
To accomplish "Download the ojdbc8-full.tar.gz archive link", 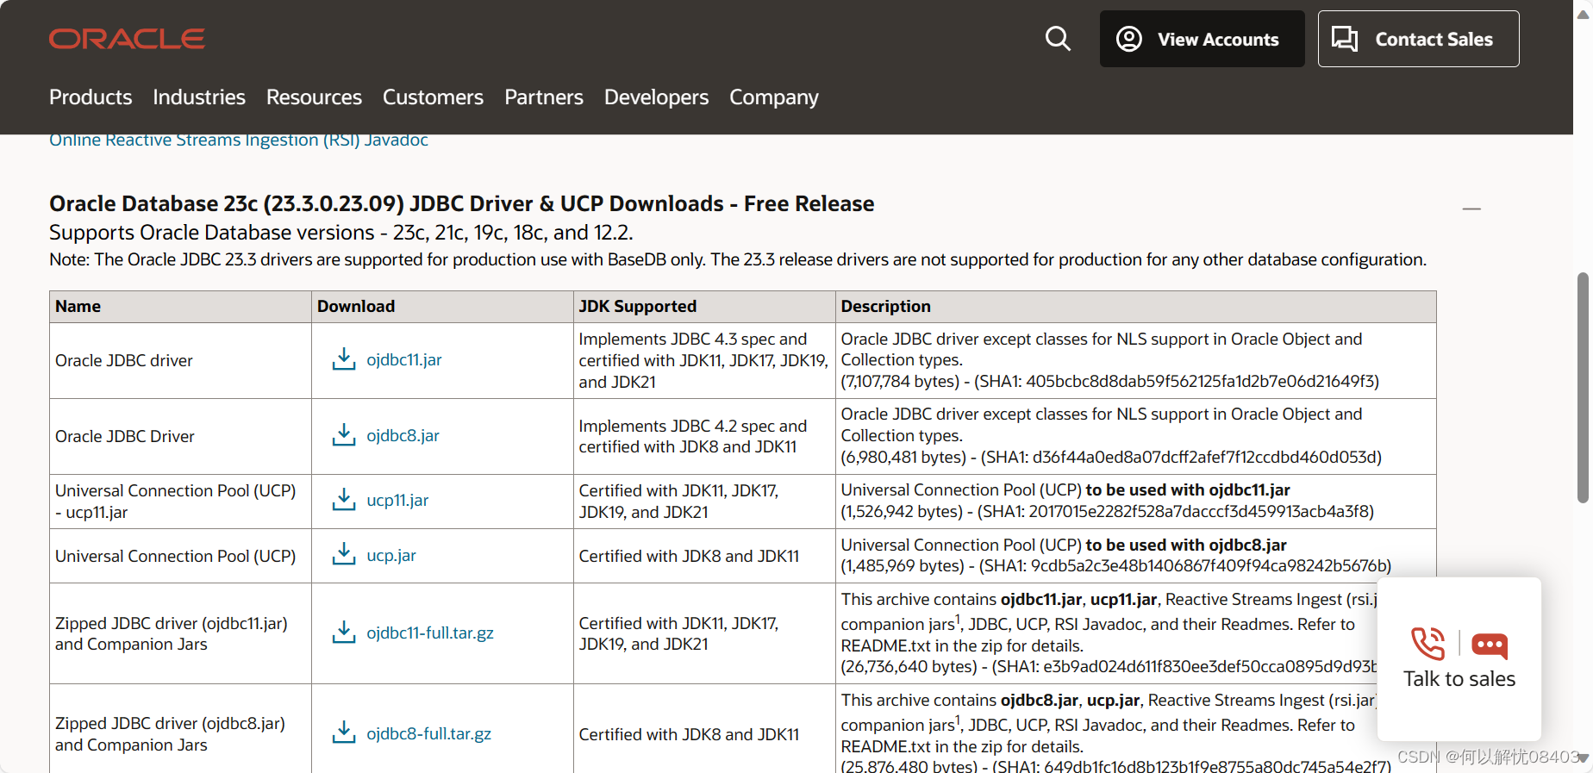I will point(428,733).
